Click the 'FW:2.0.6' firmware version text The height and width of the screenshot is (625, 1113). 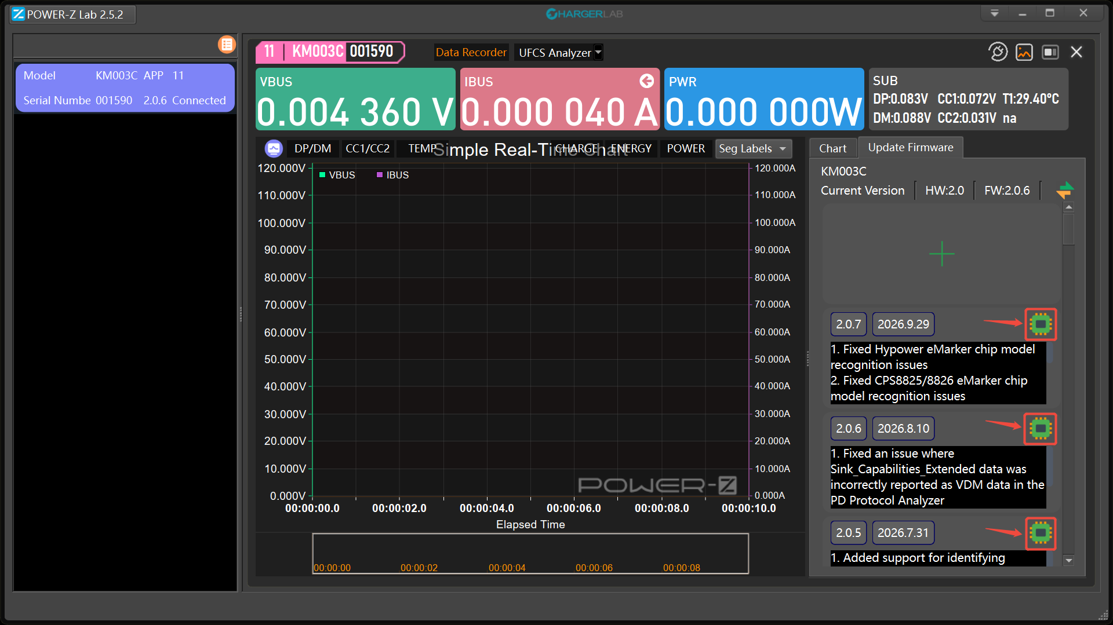(1007, 191)
